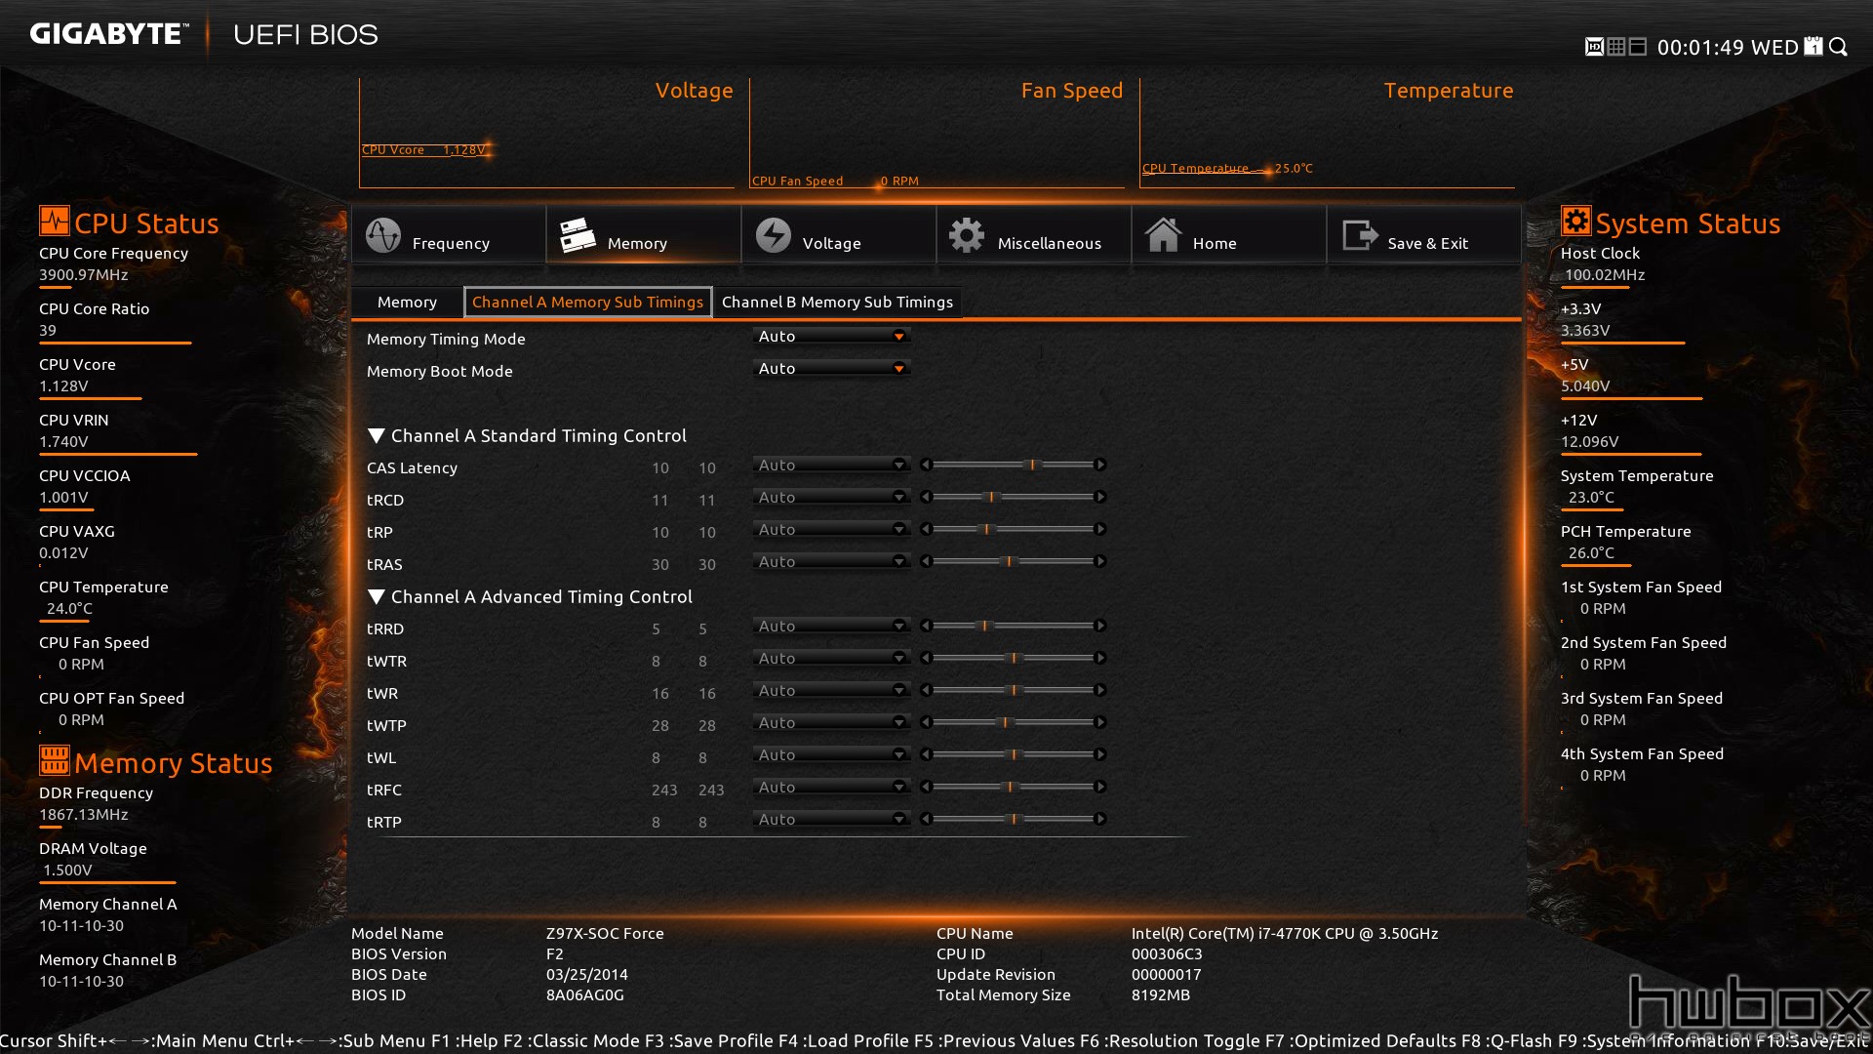This screenshot has height=1054, width=1873.
Task: Select Channel A Memory Sub Timings tab
Action: 587,302
